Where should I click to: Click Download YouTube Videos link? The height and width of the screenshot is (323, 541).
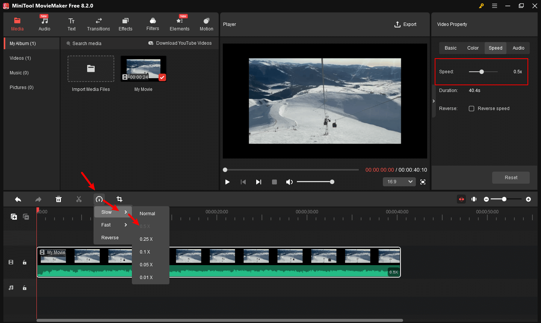pyautogui.click(x=180, y=43)
